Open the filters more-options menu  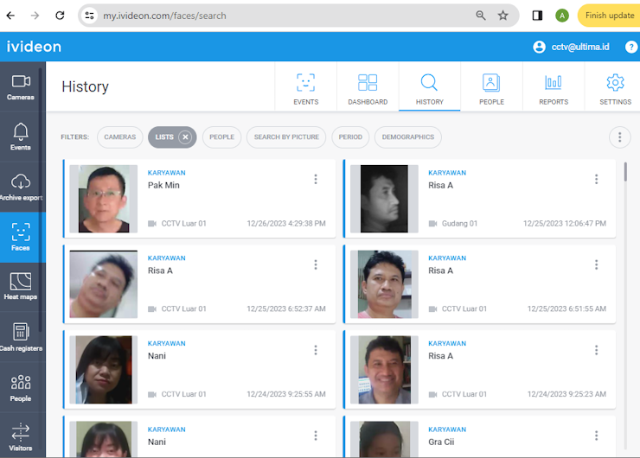(619, 137)
